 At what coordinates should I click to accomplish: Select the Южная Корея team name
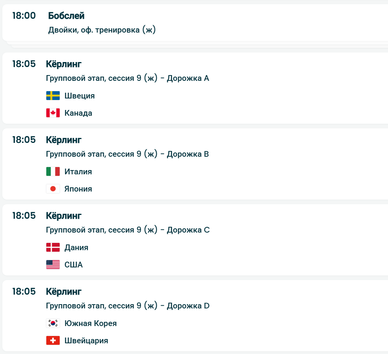click(x=90, y=323)
